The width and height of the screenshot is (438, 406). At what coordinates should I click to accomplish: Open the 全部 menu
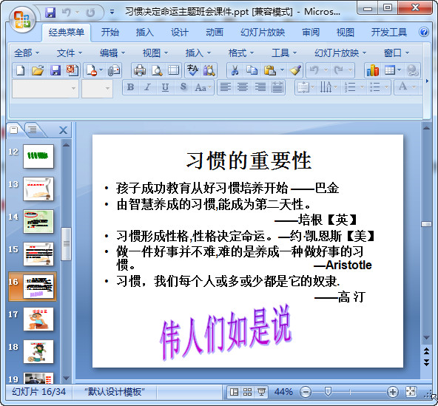pyautogui.click(x=26, y=53)
